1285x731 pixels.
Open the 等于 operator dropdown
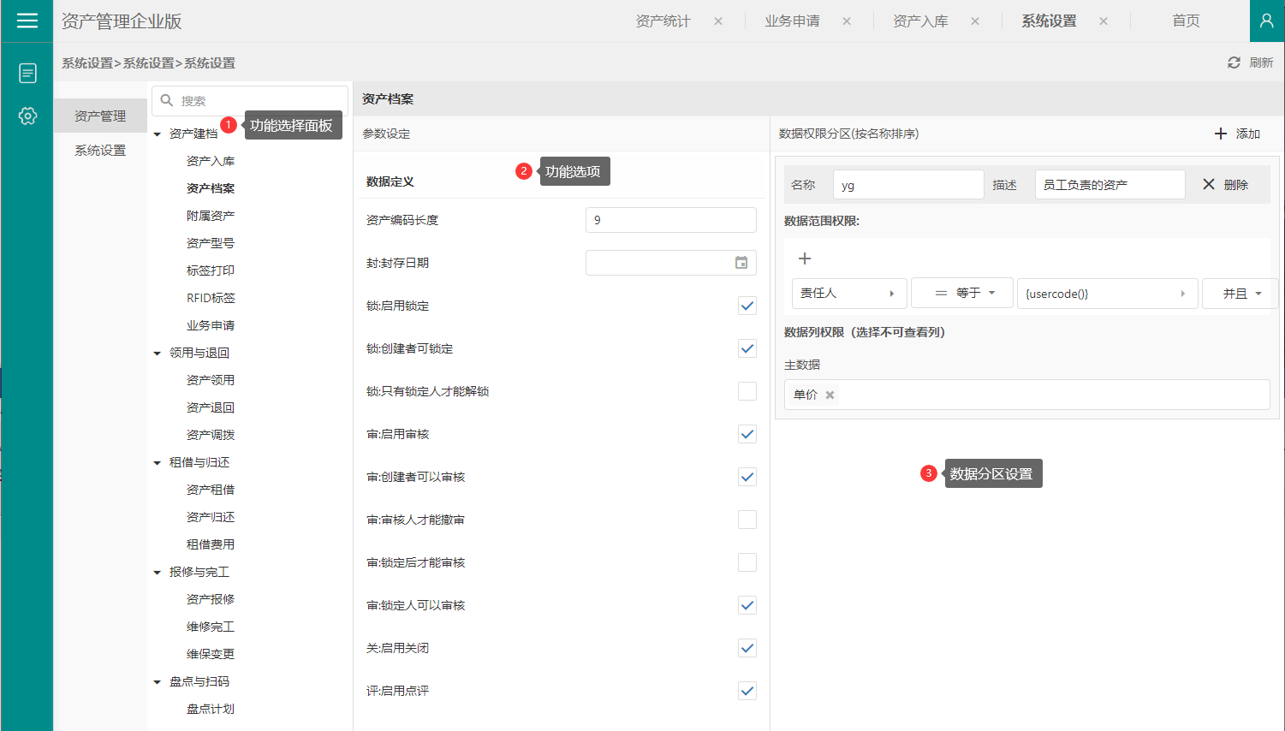click(962, 293)
